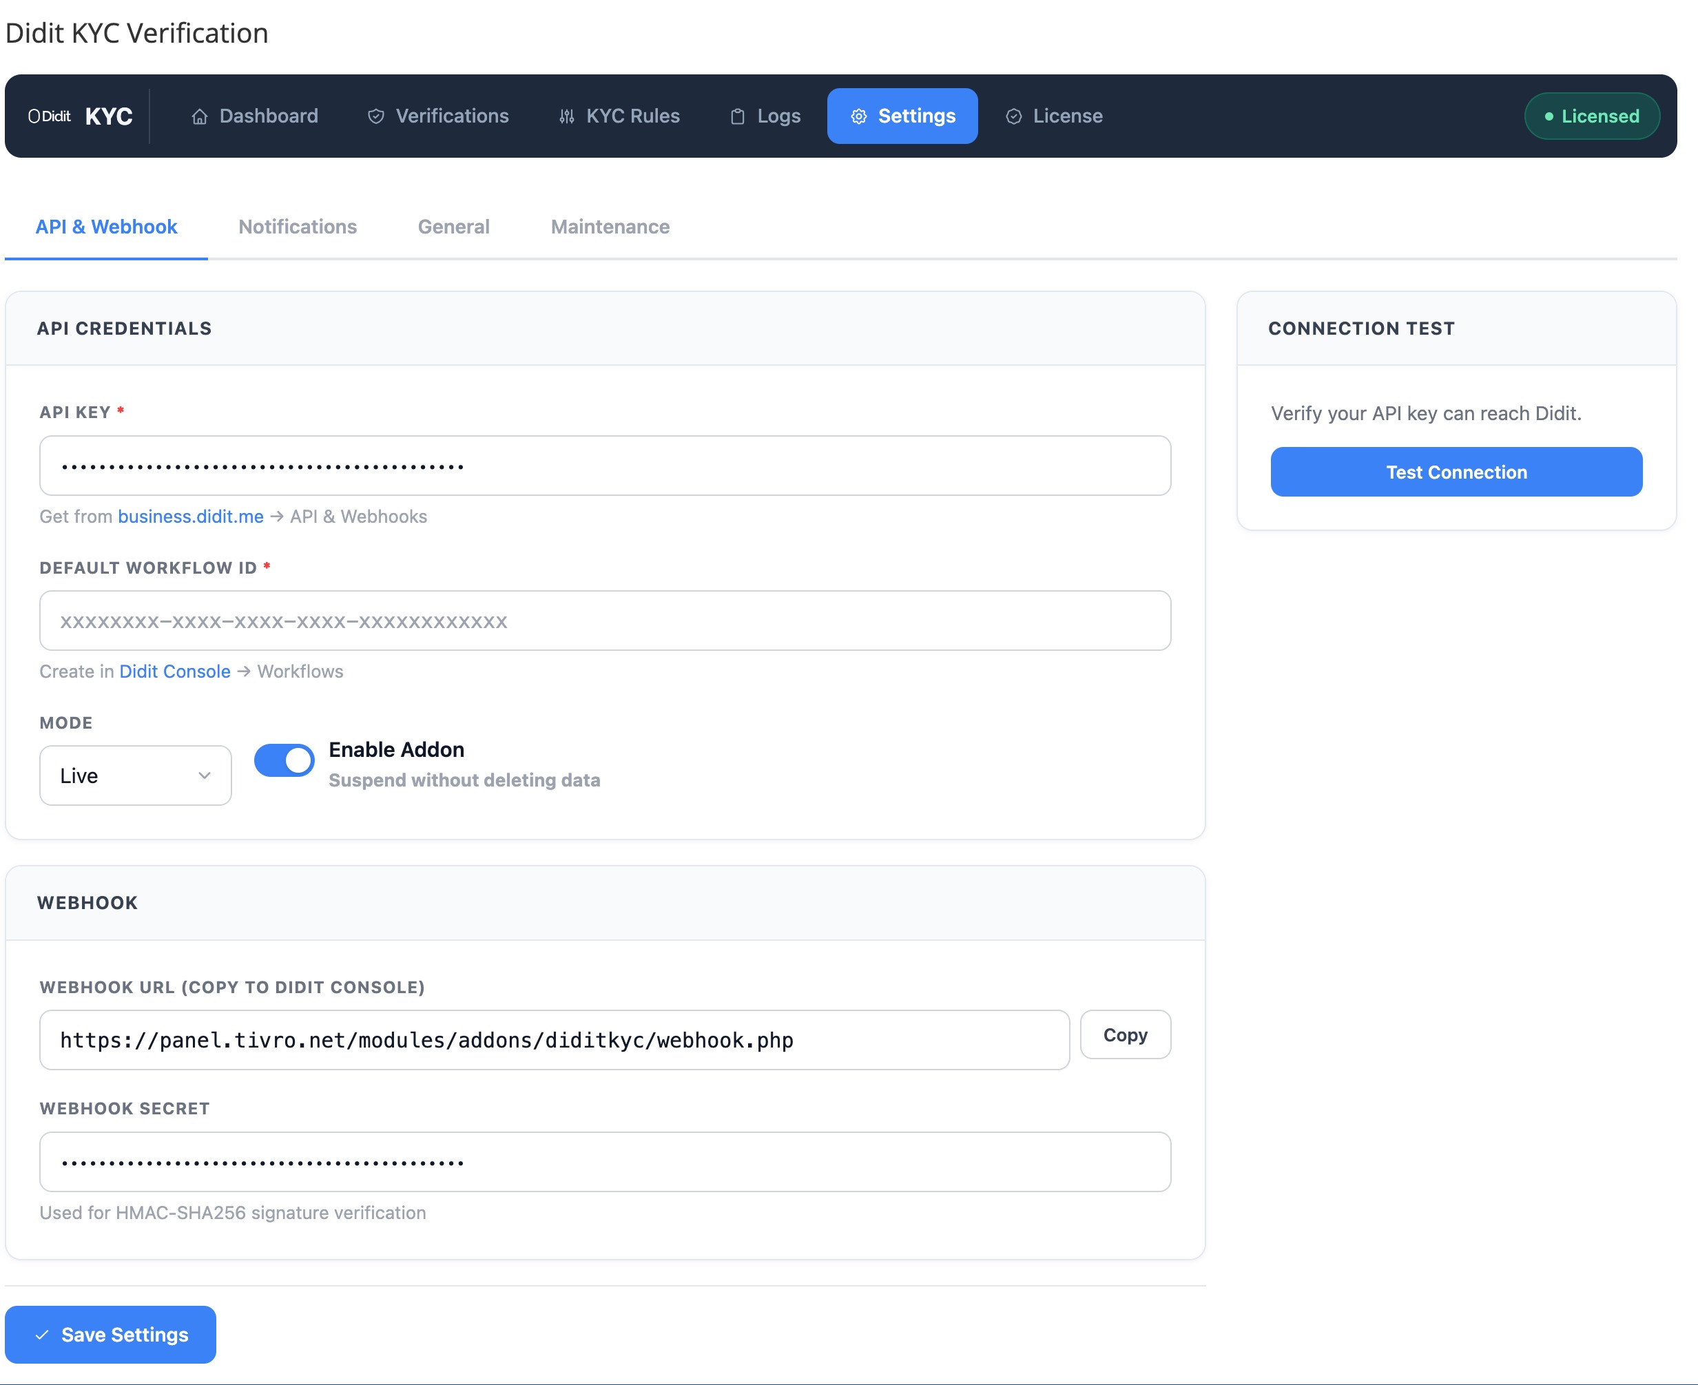Screen dimensions: 1698x1385
Task: Open the business.didit.me link
Action: 190,516
